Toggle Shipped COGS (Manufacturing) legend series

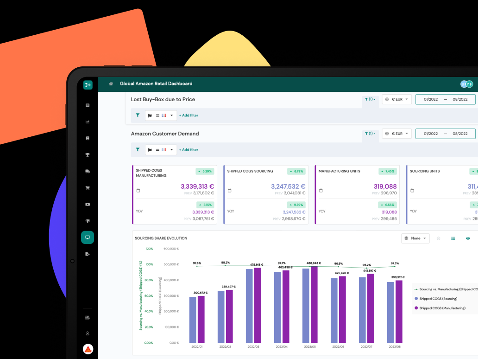[x=440, y=308]
